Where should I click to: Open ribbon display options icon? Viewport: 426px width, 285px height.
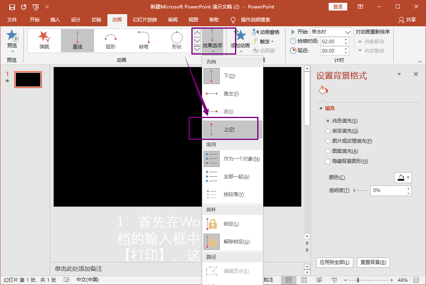pos(361,7)
